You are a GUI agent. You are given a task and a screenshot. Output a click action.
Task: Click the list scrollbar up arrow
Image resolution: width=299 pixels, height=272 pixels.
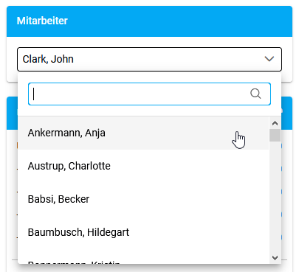[x=275, y=123]
